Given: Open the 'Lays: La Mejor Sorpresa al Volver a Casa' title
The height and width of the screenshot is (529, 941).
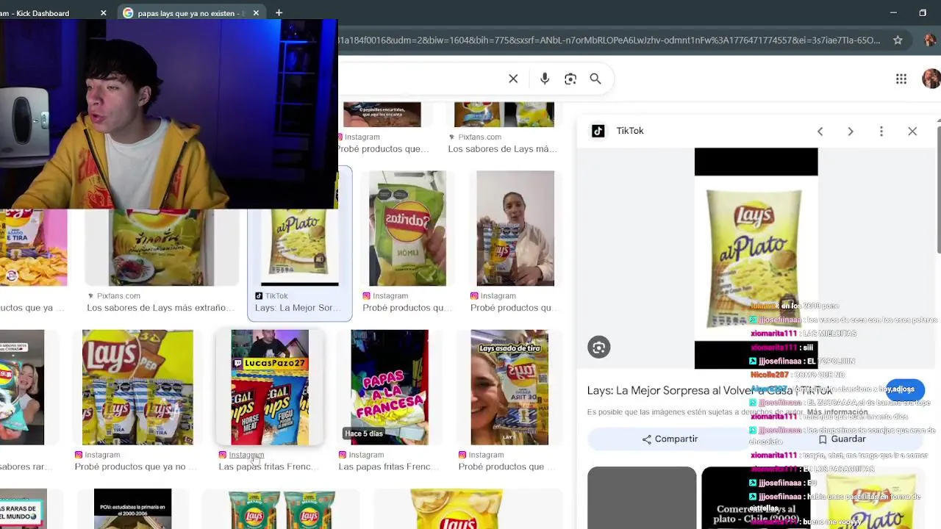Looking at the screenshot, I should point(709,391).
